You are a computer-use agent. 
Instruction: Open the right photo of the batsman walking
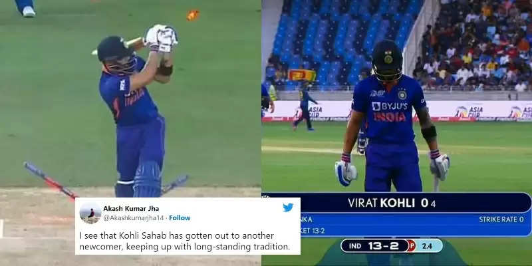pyautogui.click(x=396, y=133)
